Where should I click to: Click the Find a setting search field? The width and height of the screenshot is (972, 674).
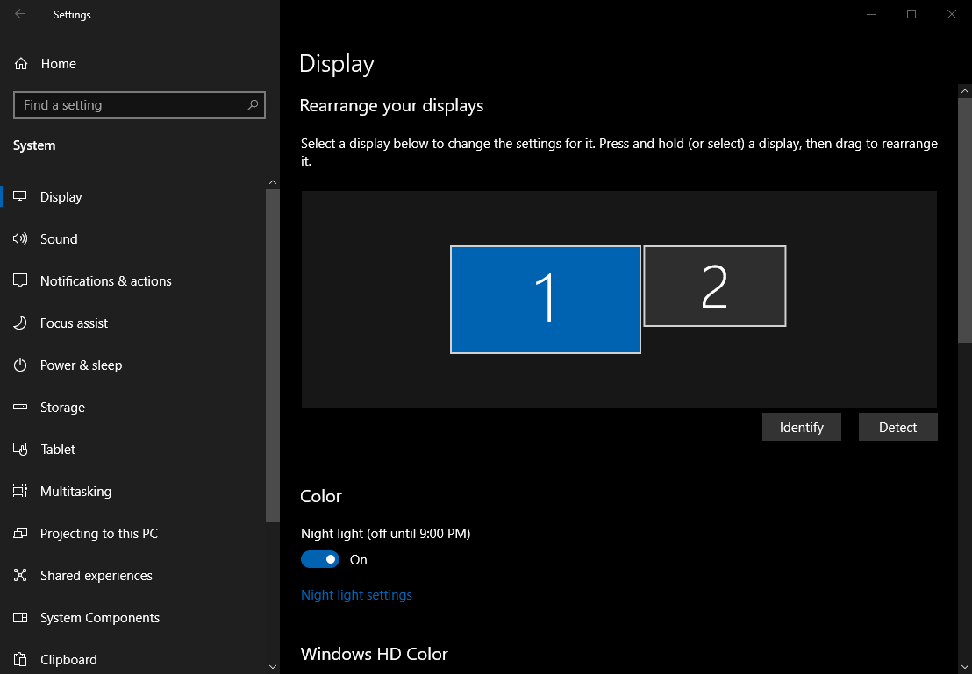tap(139, 104)
